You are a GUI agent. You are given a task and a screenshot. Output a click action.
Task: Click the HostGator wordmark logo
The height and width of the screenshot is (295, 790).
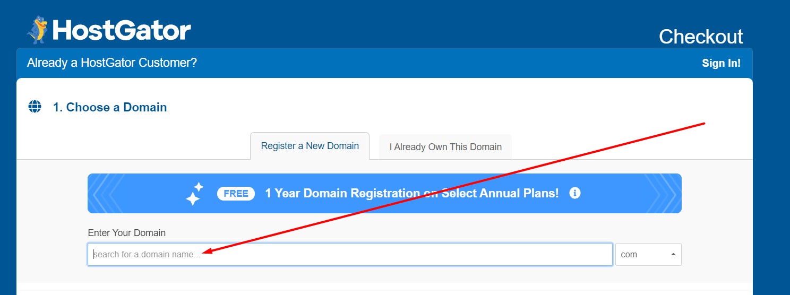[122, 31]
